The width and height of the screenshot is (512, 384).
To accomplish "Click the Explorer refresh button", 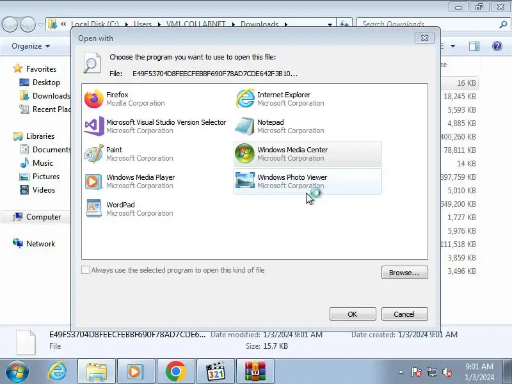I will click(x=344, y=24).
